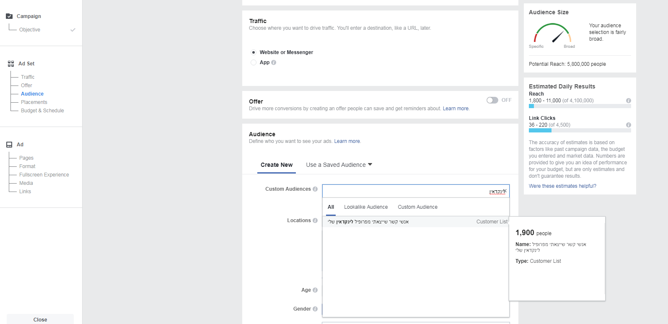
Task: Click the Custom Audiences search input
Action: click(402, 191)
